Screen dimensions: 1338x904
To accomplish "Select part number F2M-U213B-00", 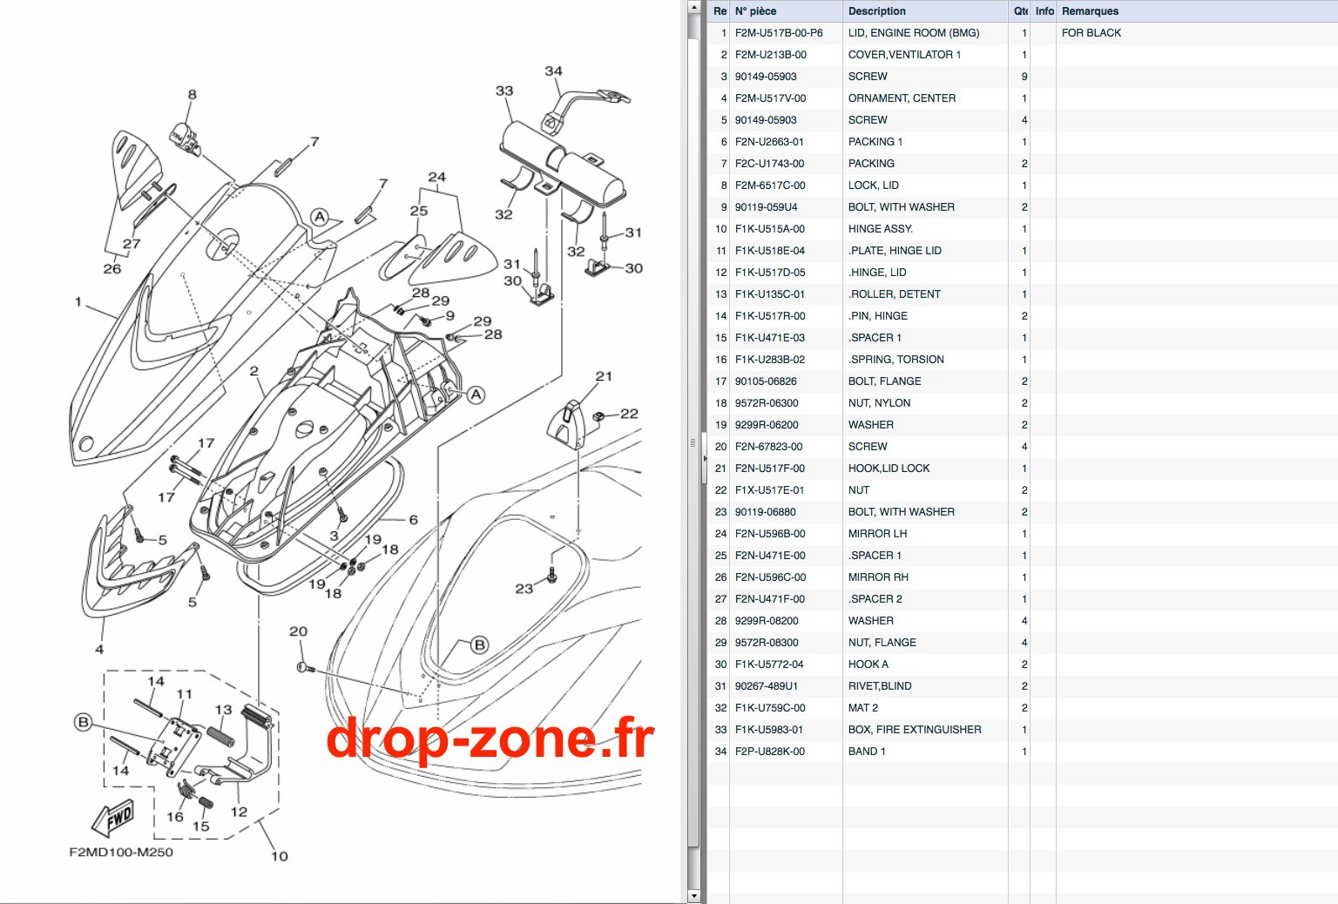I will [771, 55].
